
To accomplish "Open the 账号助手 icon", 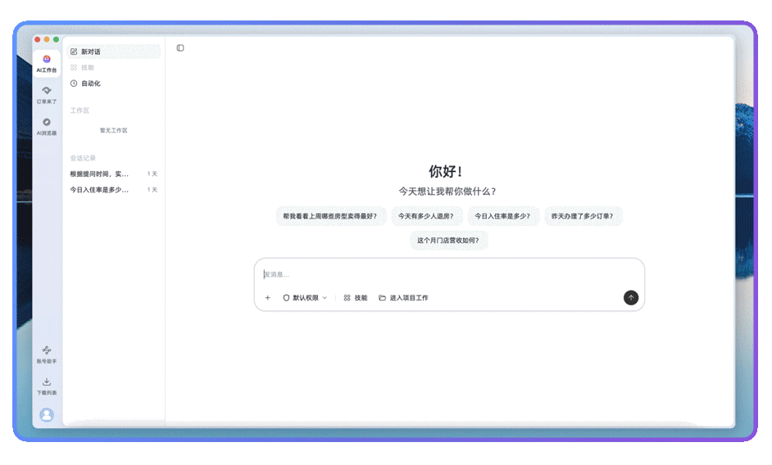I will point(46,354).
